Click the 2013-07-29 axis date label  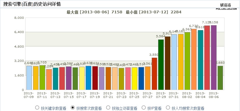click(161, 95)
